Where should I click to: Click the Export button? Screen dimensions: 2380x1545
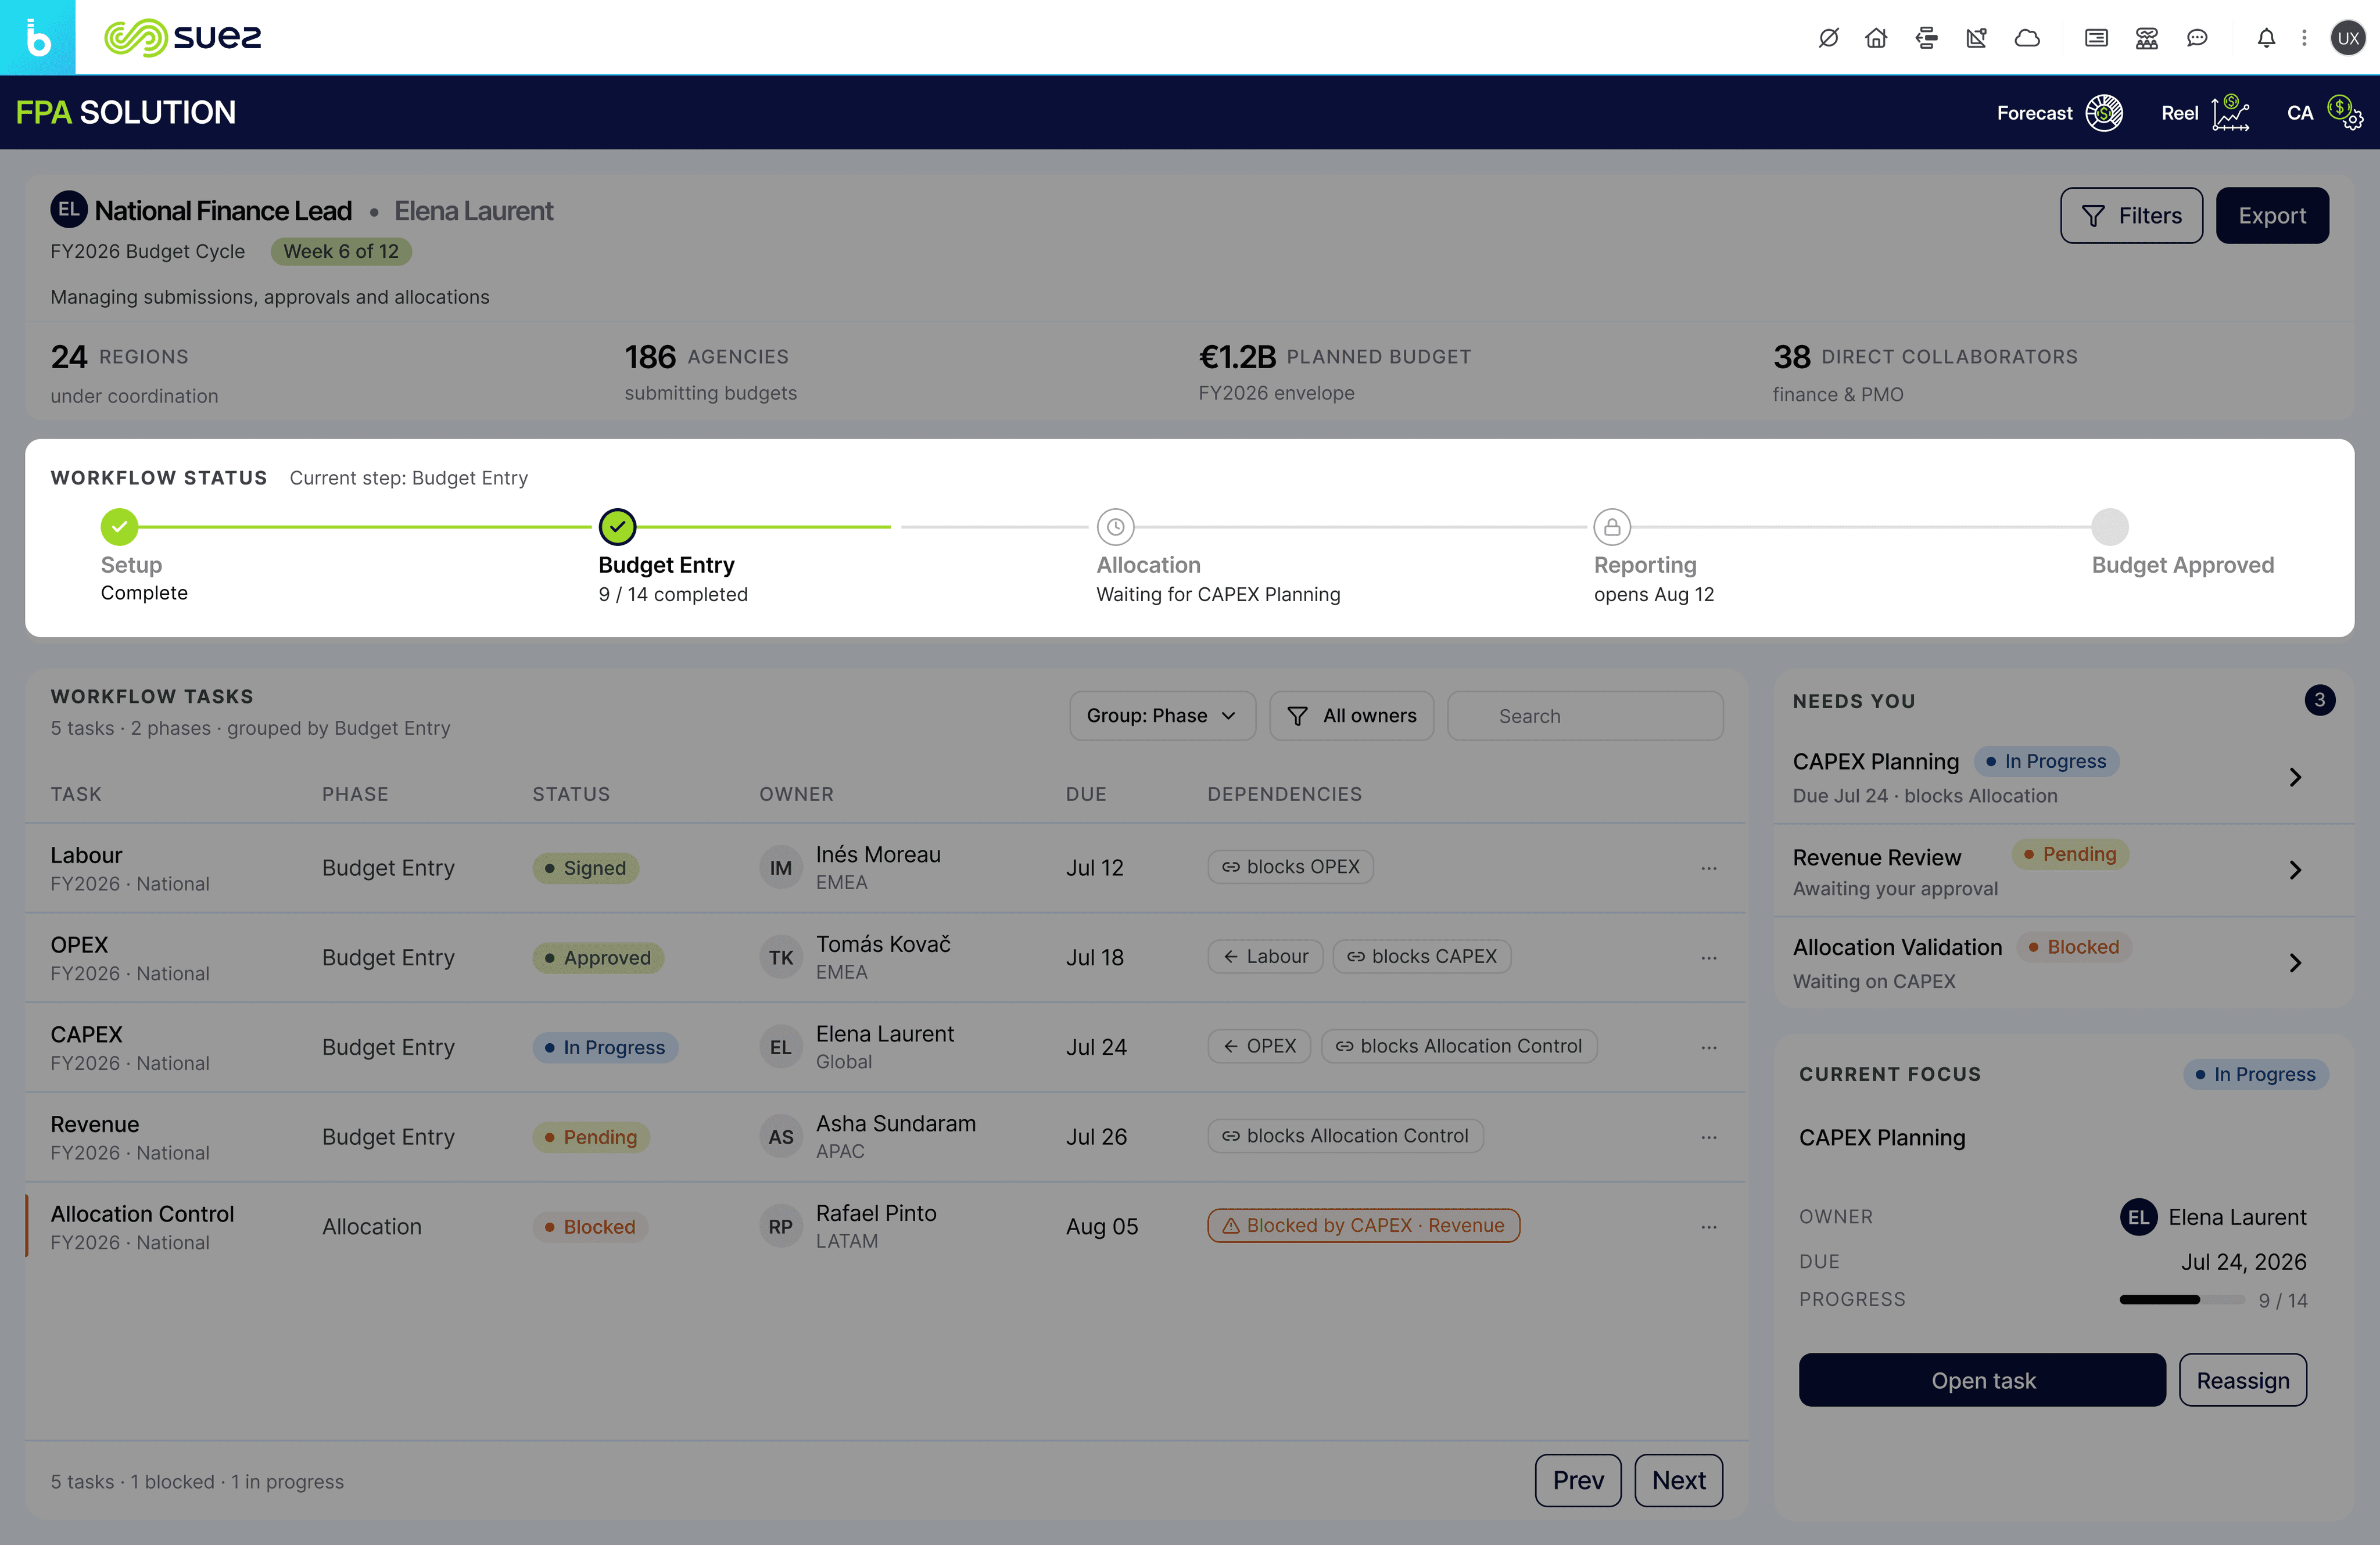click(2272, 215)
